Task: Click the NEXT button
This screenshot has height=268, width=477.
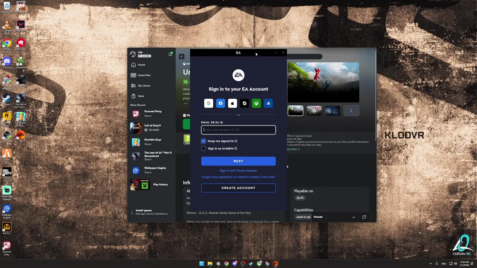Action: pyautogui.click(x=238, y=161)
